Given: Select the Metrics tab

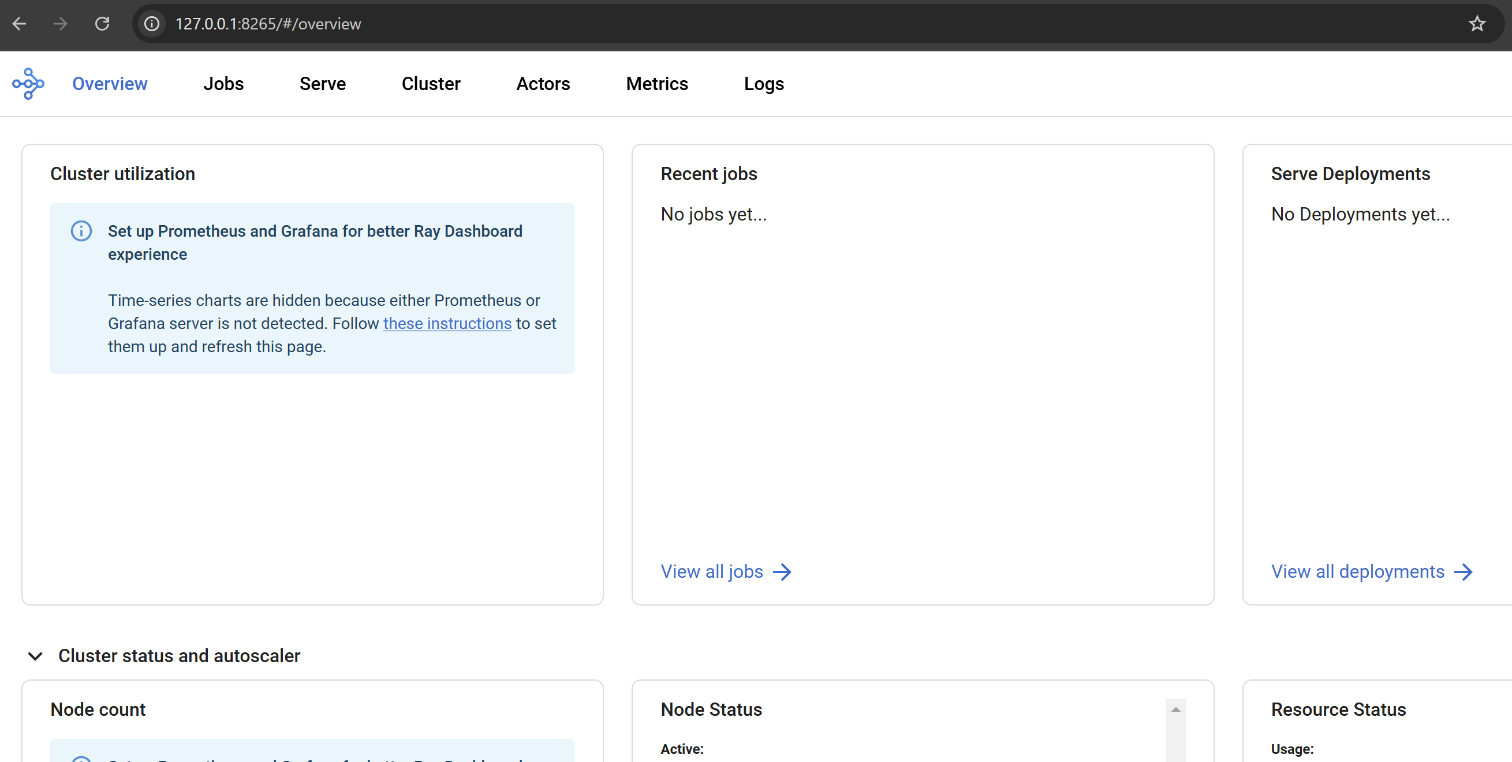Looking at the screenshot, I should [x=657, y=84].
